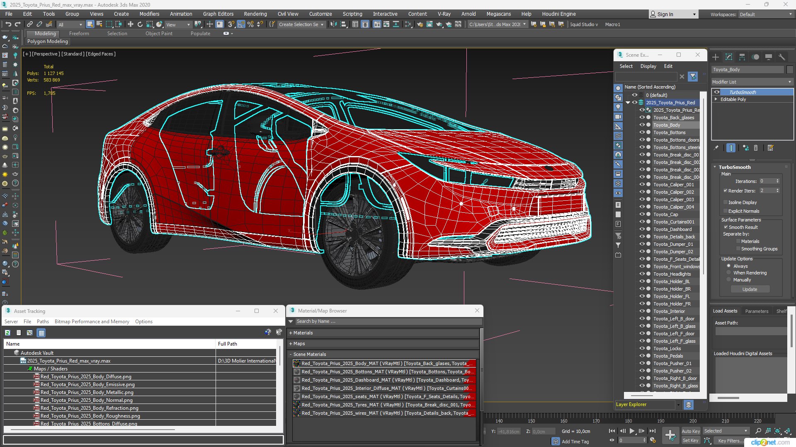Click Pin Stack icon below modifier stack
The image size is (796, 447).
coord(716,148)
